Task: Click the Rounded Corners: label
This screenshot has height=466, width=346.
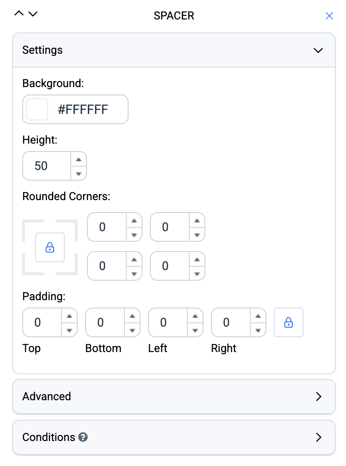Action: [66, 196]
